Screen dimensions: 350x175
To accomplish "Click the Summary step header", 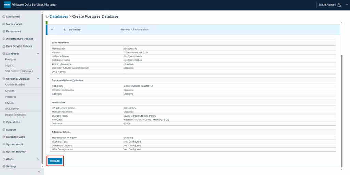I will (193, 29).
